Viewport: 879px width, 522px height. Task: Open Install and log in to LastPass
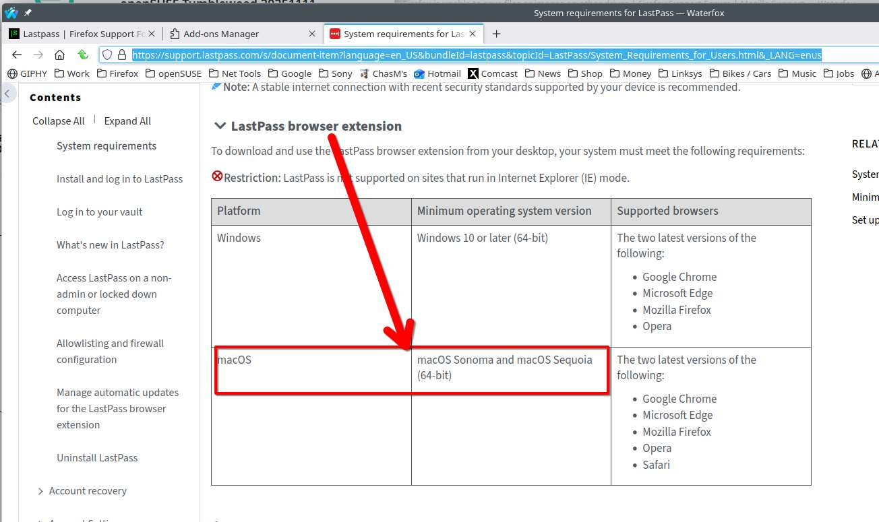119,179
